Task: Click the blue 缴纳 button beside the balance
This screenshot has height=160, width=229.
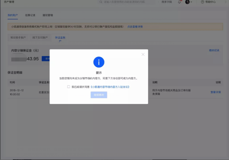Action: pos(46,59)
